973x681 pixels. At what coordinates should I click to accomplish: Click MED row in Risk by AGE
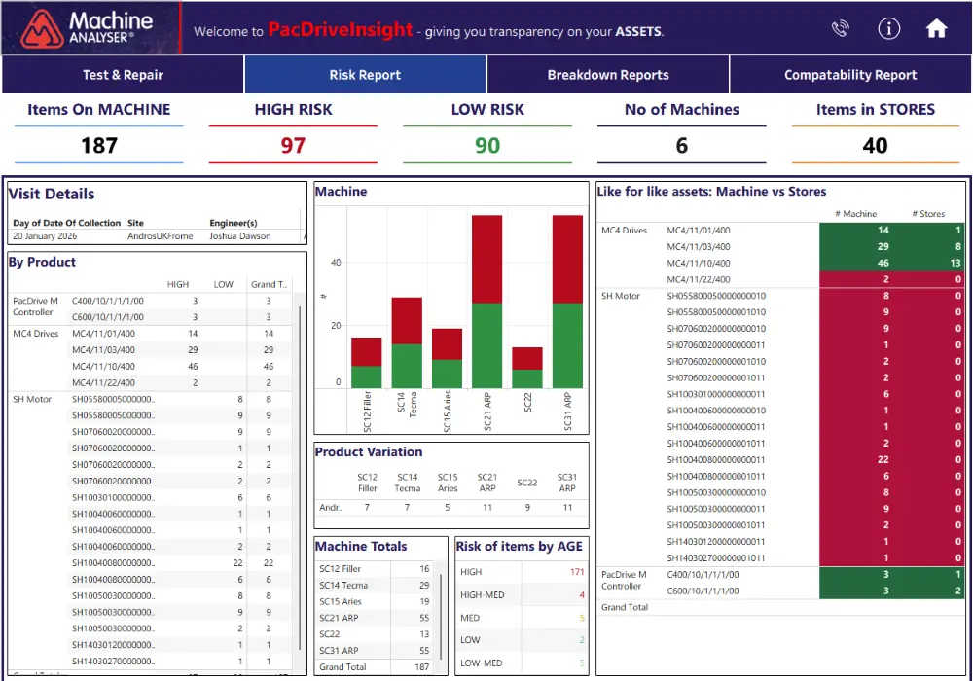coord(522,618)
